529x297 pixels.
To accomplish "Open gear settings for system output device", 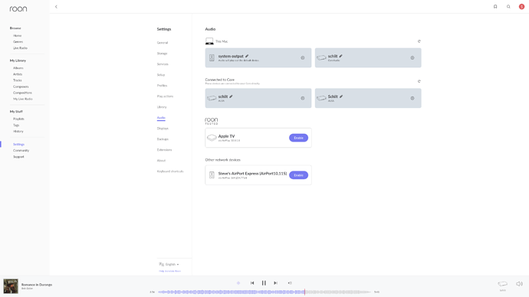I will pos(303,58).
